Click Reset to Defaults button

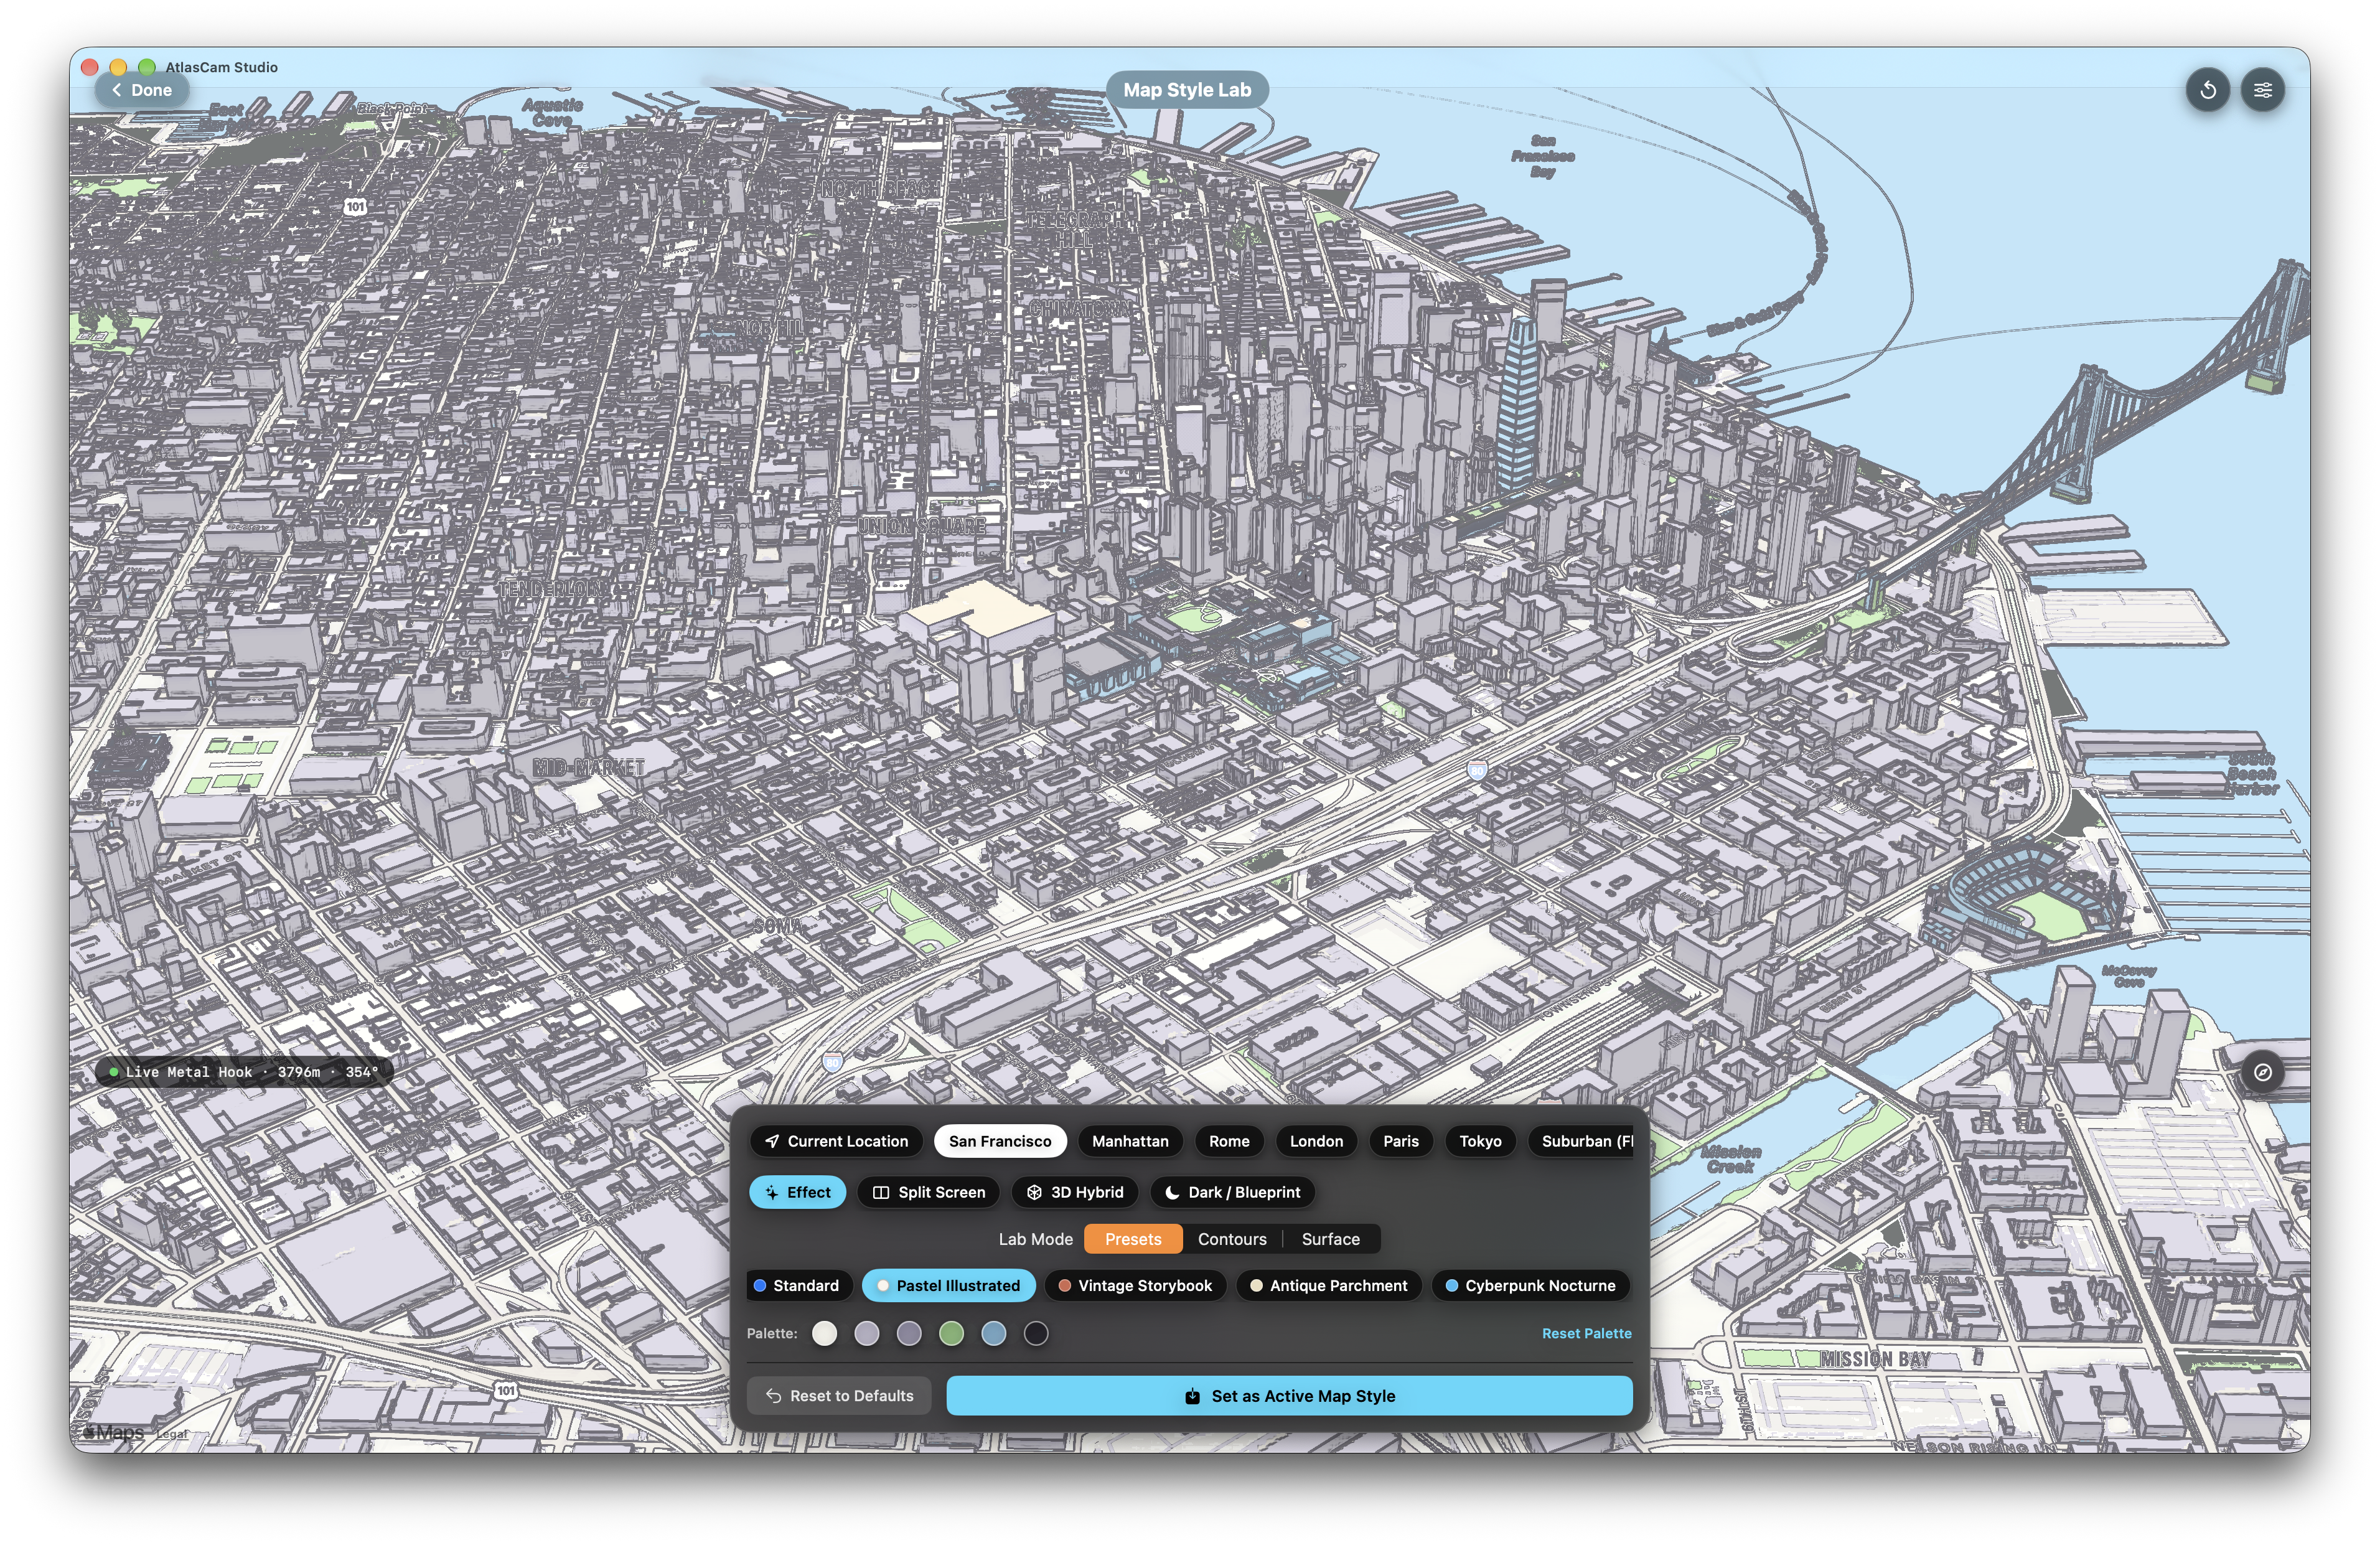pos(839,1395)
